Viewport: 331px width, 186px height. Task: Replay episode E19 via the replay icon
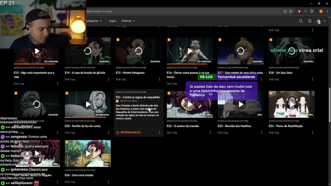point(36,104)
